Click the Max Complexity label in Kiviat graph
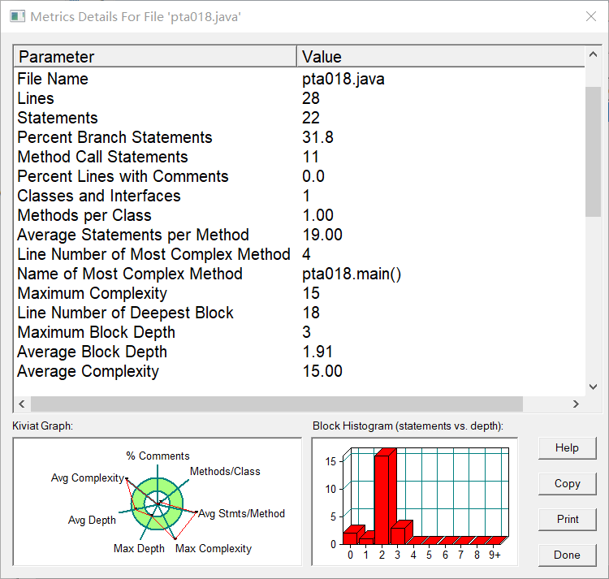The image size is (609, 579). [x=214, y=548]
